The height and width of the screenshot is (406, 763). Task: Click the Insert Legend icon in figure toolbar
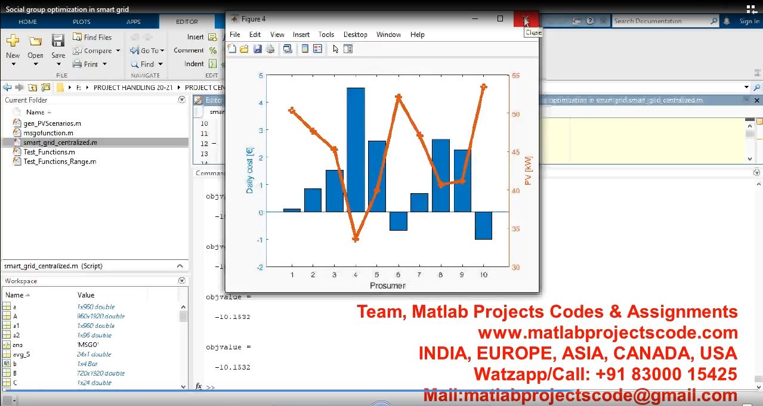click(x=317, y=49)
